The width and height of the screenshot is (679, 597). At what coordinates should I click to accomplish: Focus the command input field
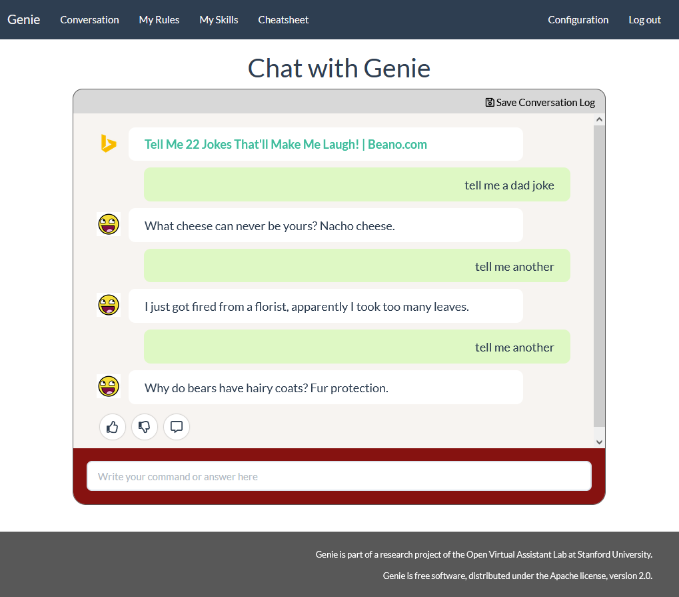pyautogui.click(x=339, y=476)
